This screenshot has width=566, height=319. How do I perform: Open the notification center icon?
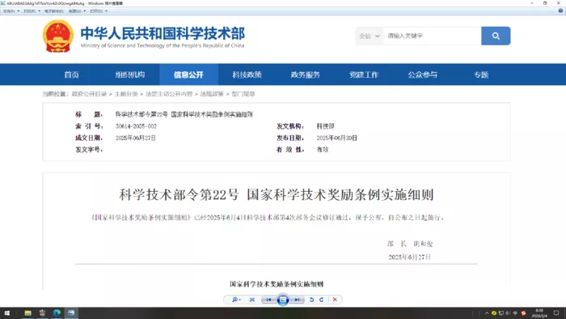point(556,313)
